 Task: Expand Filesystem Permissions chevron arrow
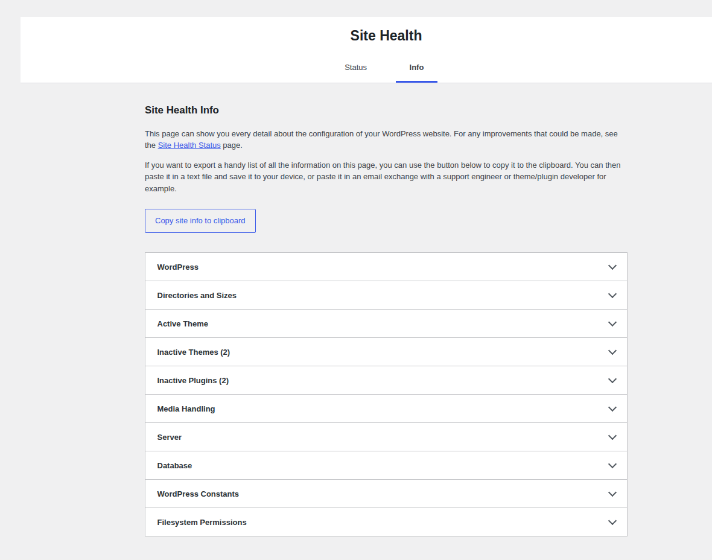(612, 523)
